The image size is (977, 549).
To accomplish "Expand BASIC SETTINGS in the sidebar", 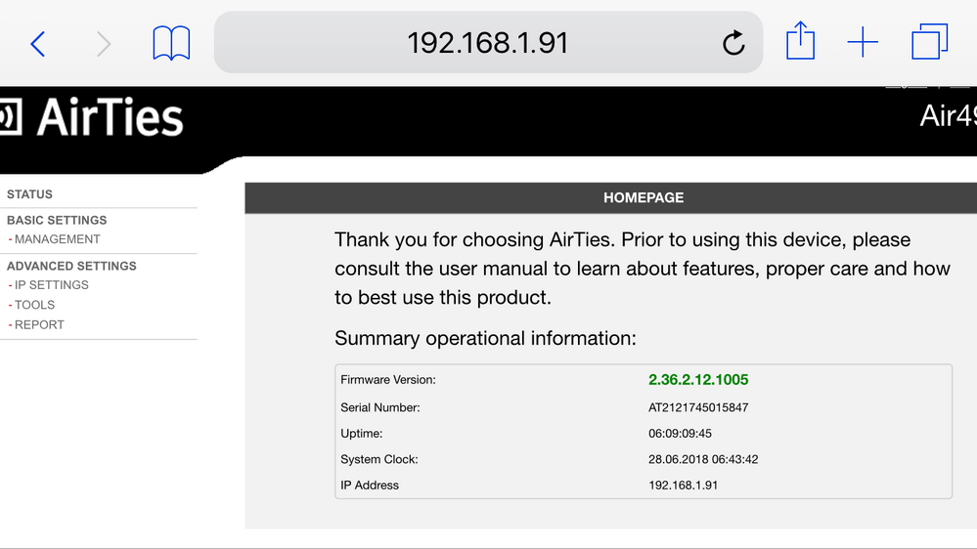I will pos(57,220).
